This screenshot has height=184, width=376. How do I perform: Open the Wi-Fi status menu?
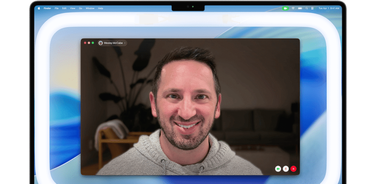pos(293,8)
